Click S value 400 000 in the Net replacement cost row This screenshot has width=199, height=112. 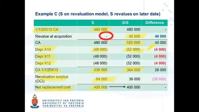[100, 87]
